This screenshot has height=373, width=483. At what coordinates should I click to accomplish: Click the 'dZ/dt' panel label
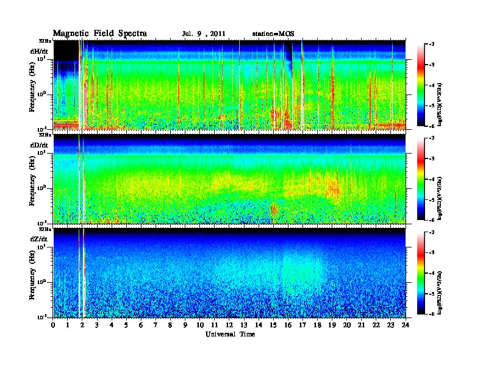(x=39, y=239)
